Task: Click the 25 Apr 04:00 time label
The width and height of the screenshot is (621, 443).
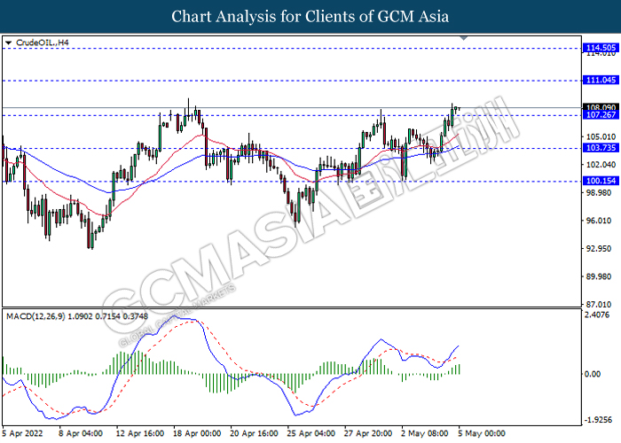Action: [310, 433]
